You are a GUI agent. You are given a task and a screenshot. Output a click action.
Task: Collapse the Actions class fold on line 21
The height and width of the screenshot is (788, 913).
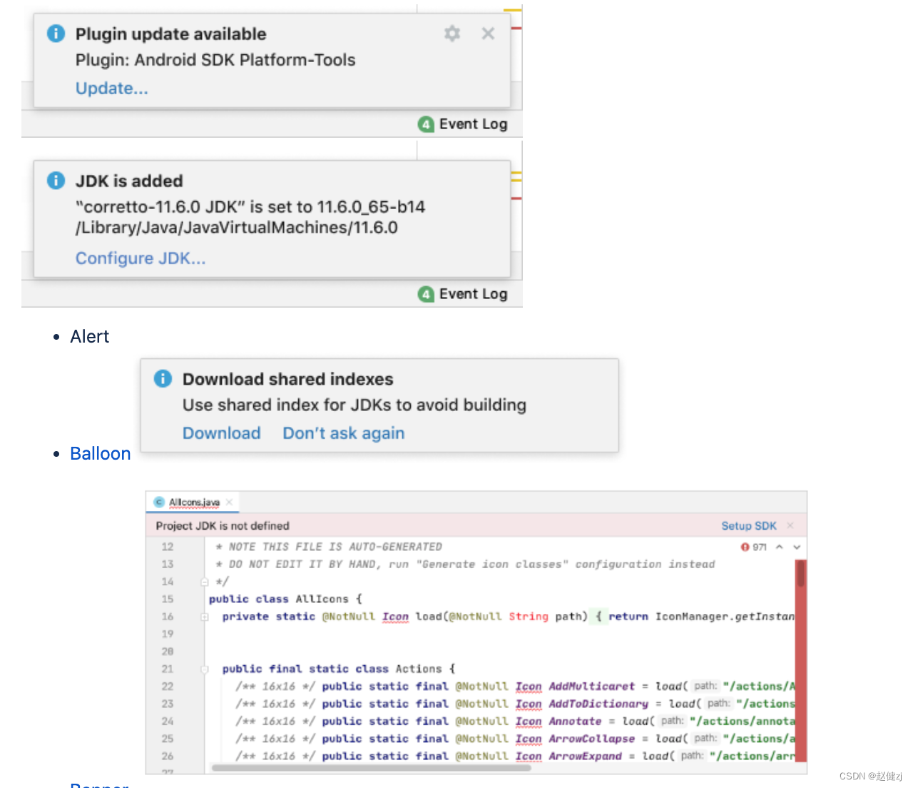(205, 670)
